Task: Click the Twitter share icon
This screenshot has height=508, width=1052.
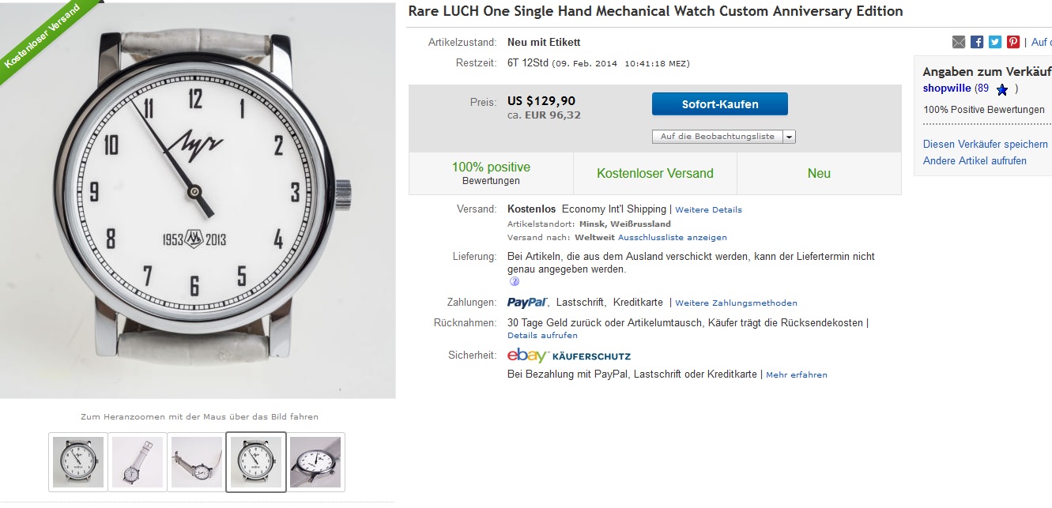Action: point(995,42)
